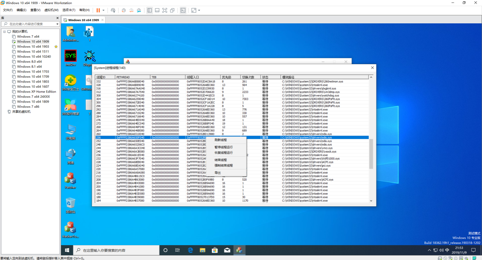Enter full screen mode via toolbar icon
This screenshot has width=482, height=260.
click(165, 10)
